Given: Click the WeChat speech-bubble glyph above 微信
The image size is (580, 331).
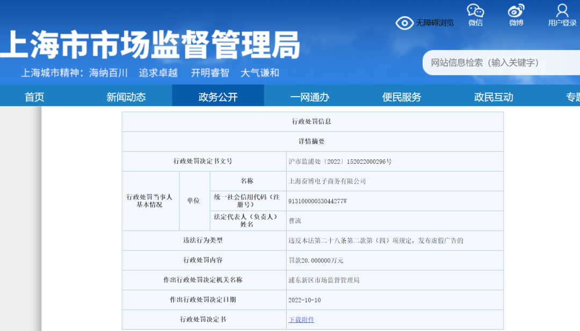Looking at the screenshot, I should coord(475,9).
